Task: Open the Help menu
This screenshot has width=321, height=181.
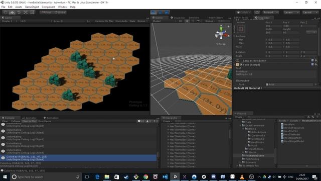Action: pos(73,7)
